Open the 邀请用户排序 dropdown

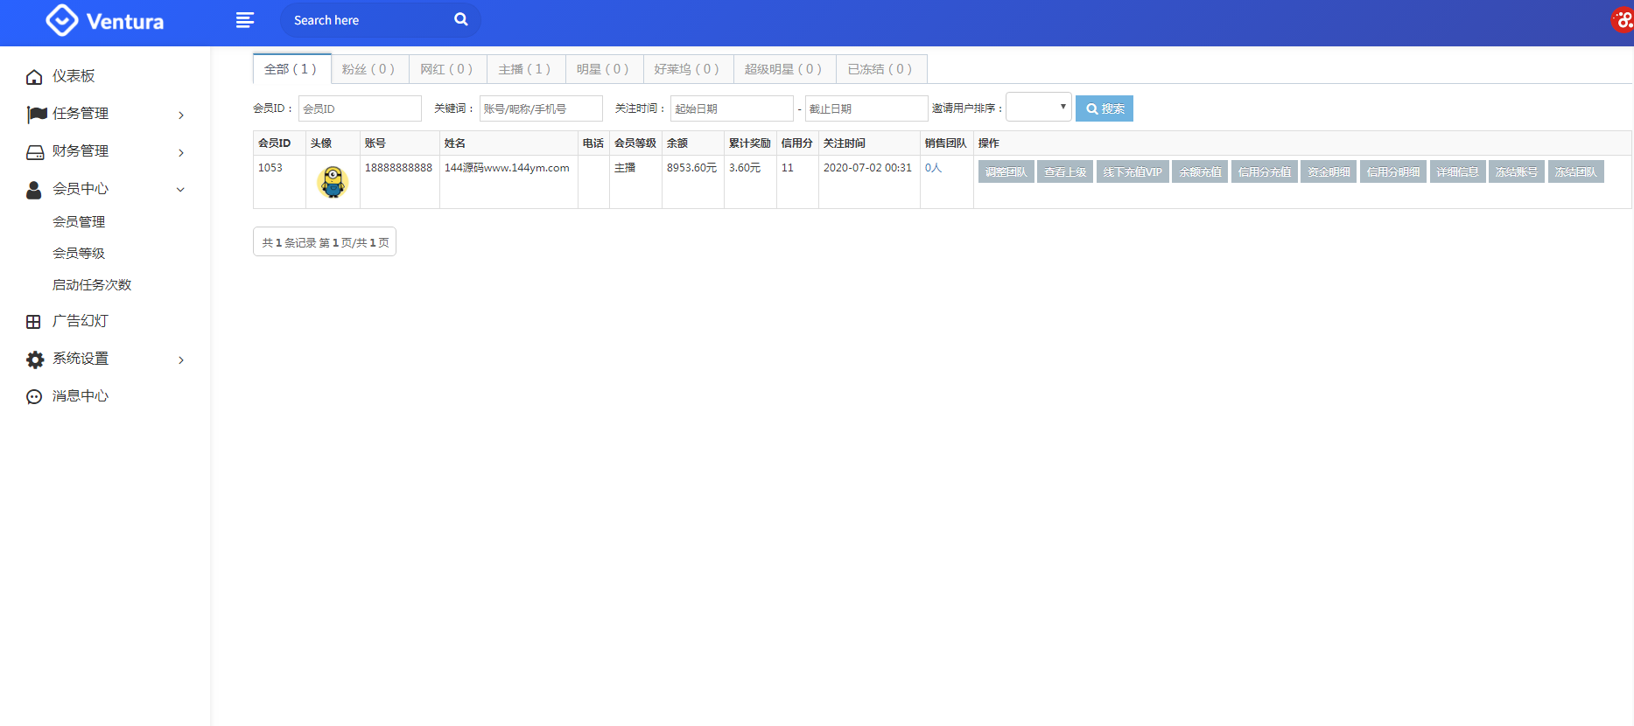click(x=1038, y=108)
